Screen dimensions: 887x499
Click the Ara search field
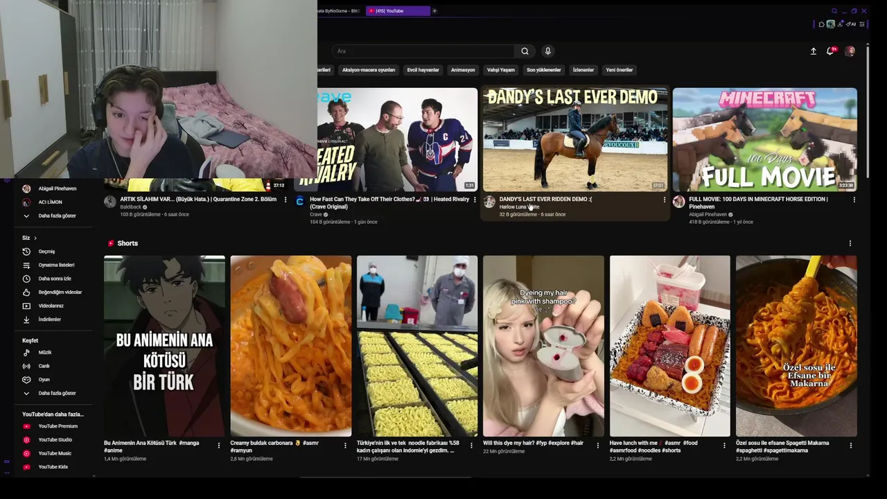(x=423, y=51)
